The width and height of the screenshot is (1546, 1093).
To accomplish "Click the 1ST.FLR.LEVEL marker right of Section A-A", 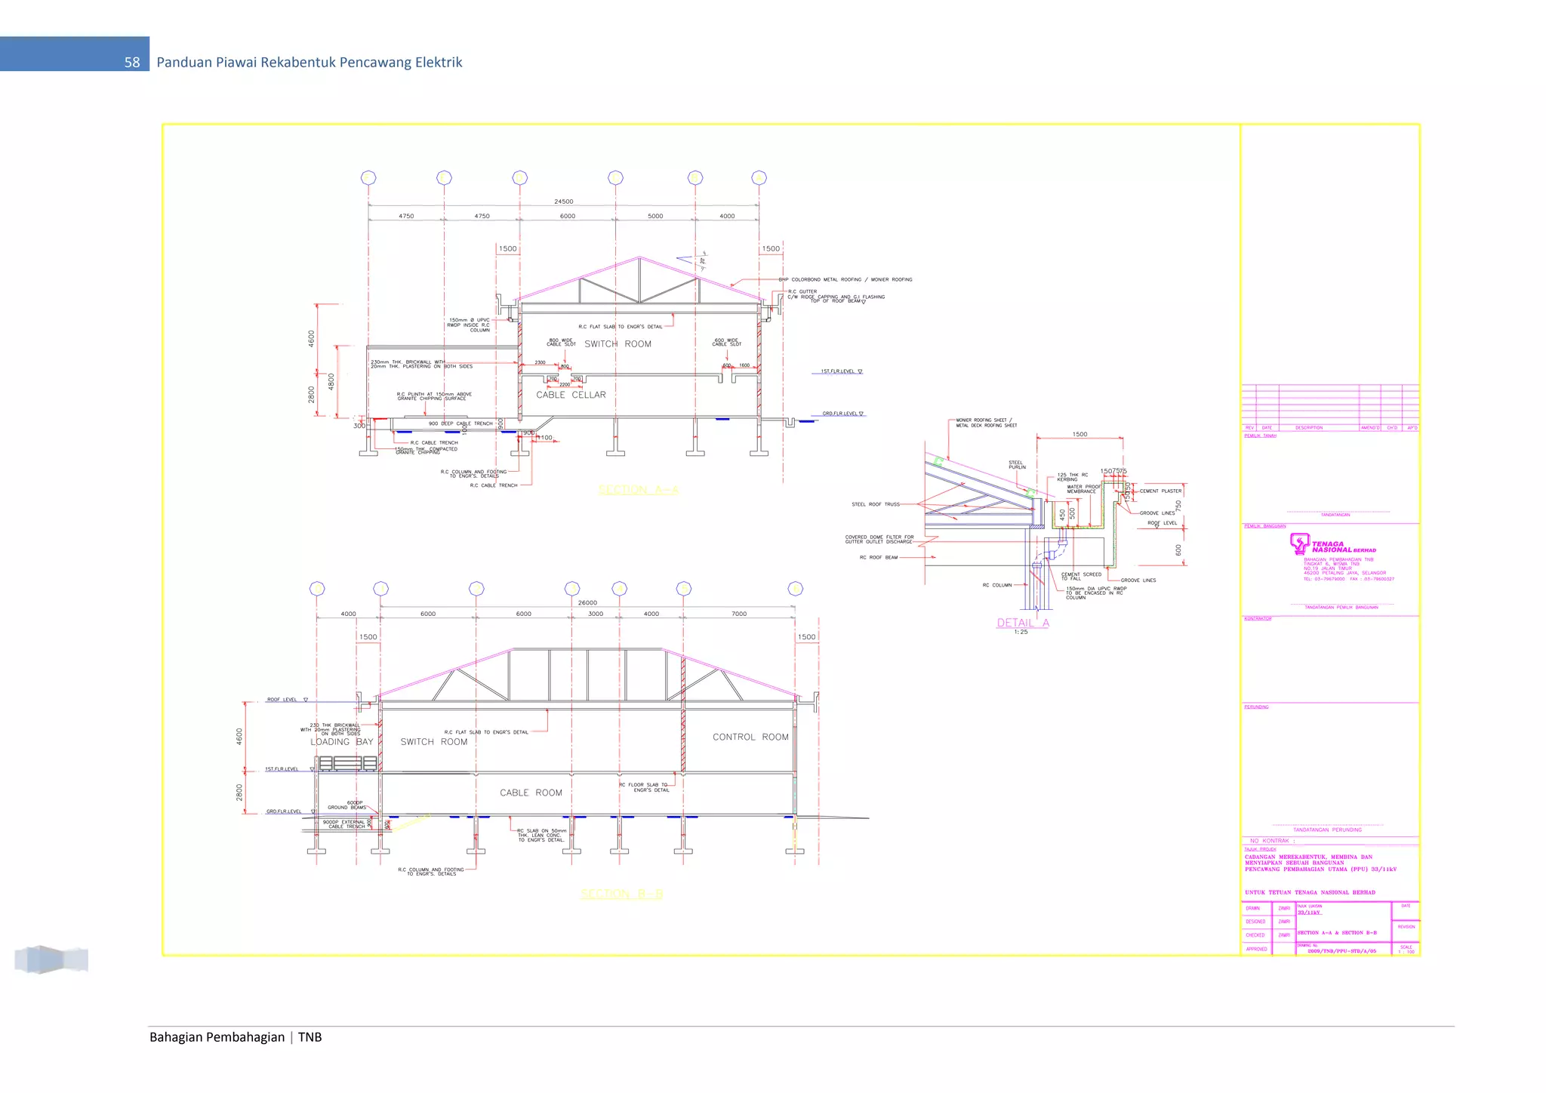I will [841, 371].
